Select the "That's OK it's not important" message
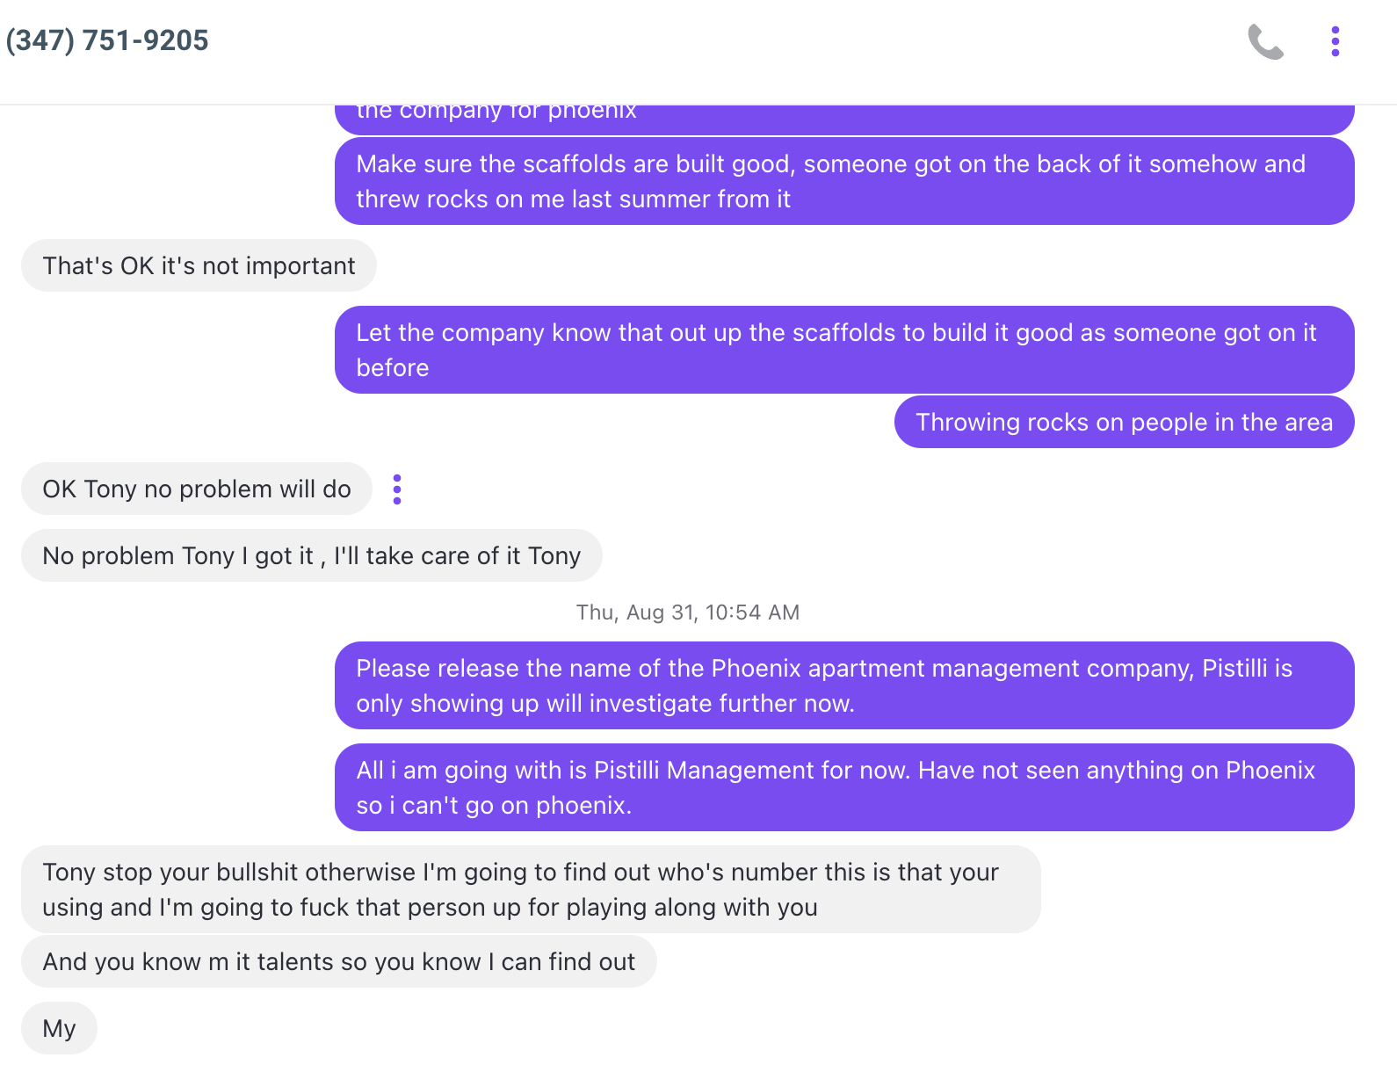 (199, 265)
